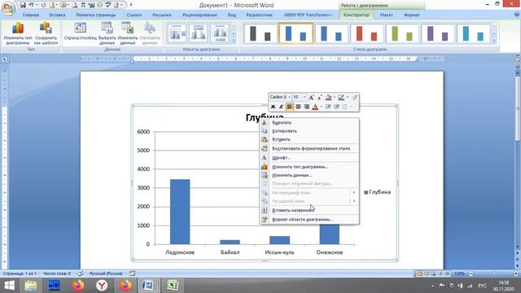Select first chart layout thumbnail
The image size is (521, 293).
(x=177, y=33)
